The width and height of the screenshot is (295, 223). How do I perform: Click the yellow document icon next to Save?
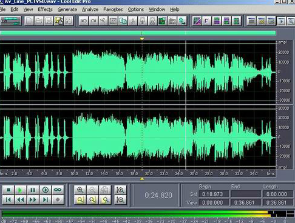[59, 21]
